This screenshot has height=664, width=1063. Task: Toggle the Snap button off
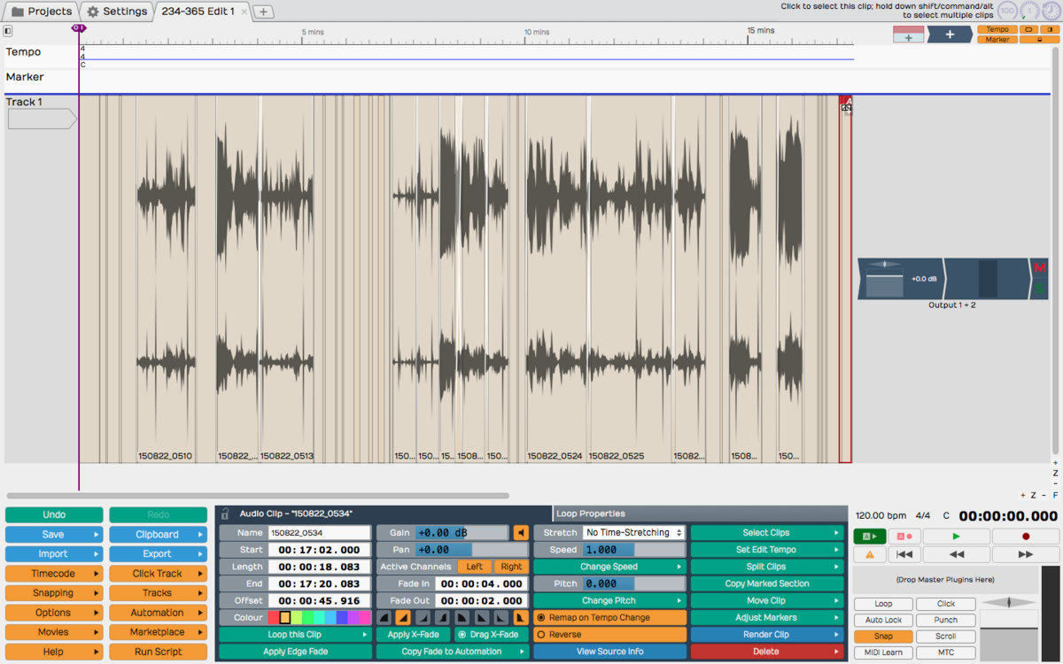click(883, 637)
